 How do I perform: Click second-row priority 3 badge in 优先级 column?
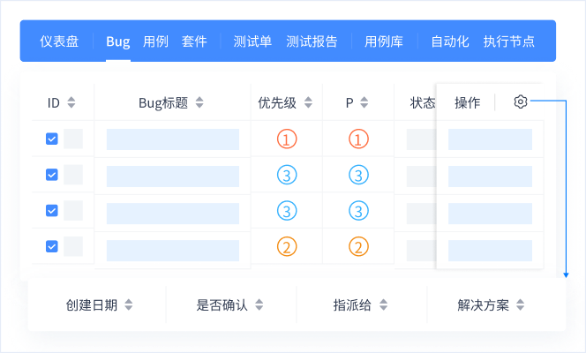(x=287, y=175)
